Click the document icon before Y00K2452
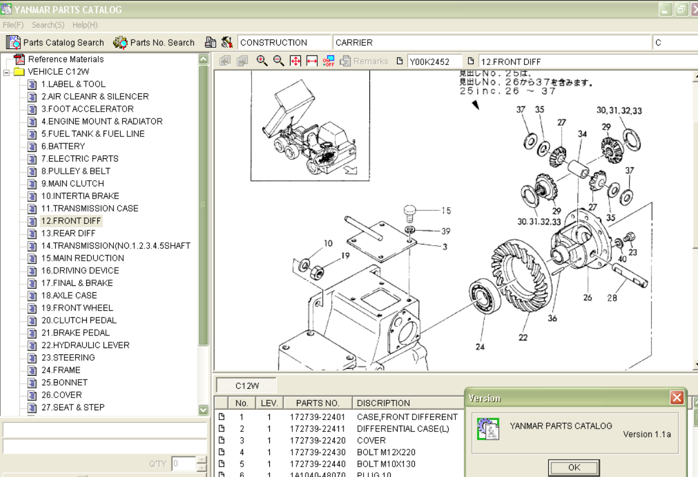Screen dimensions: 698x477 pos(401,61)
